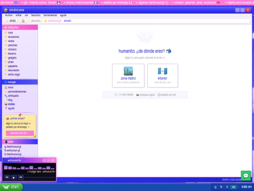
Task: Select the 'llaveros' category
Action: point(10,54)
